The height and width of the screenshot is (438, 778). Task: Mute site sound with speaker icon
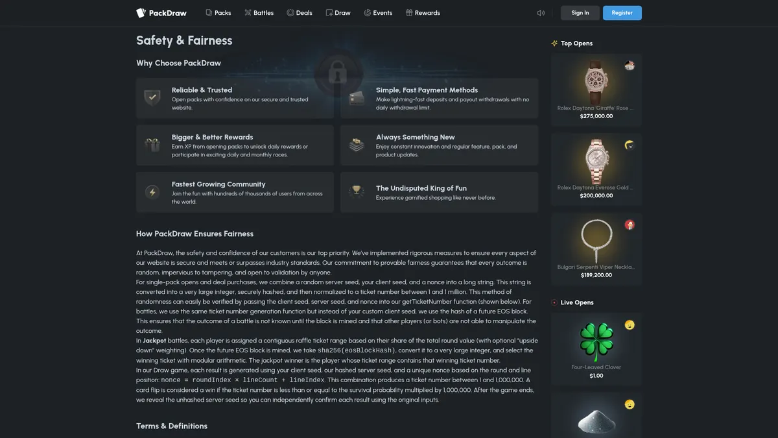[541, 13]
